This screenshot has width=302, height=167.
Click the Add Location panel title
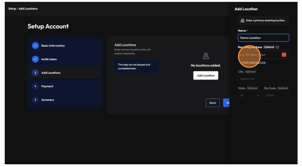coord(246,9)
